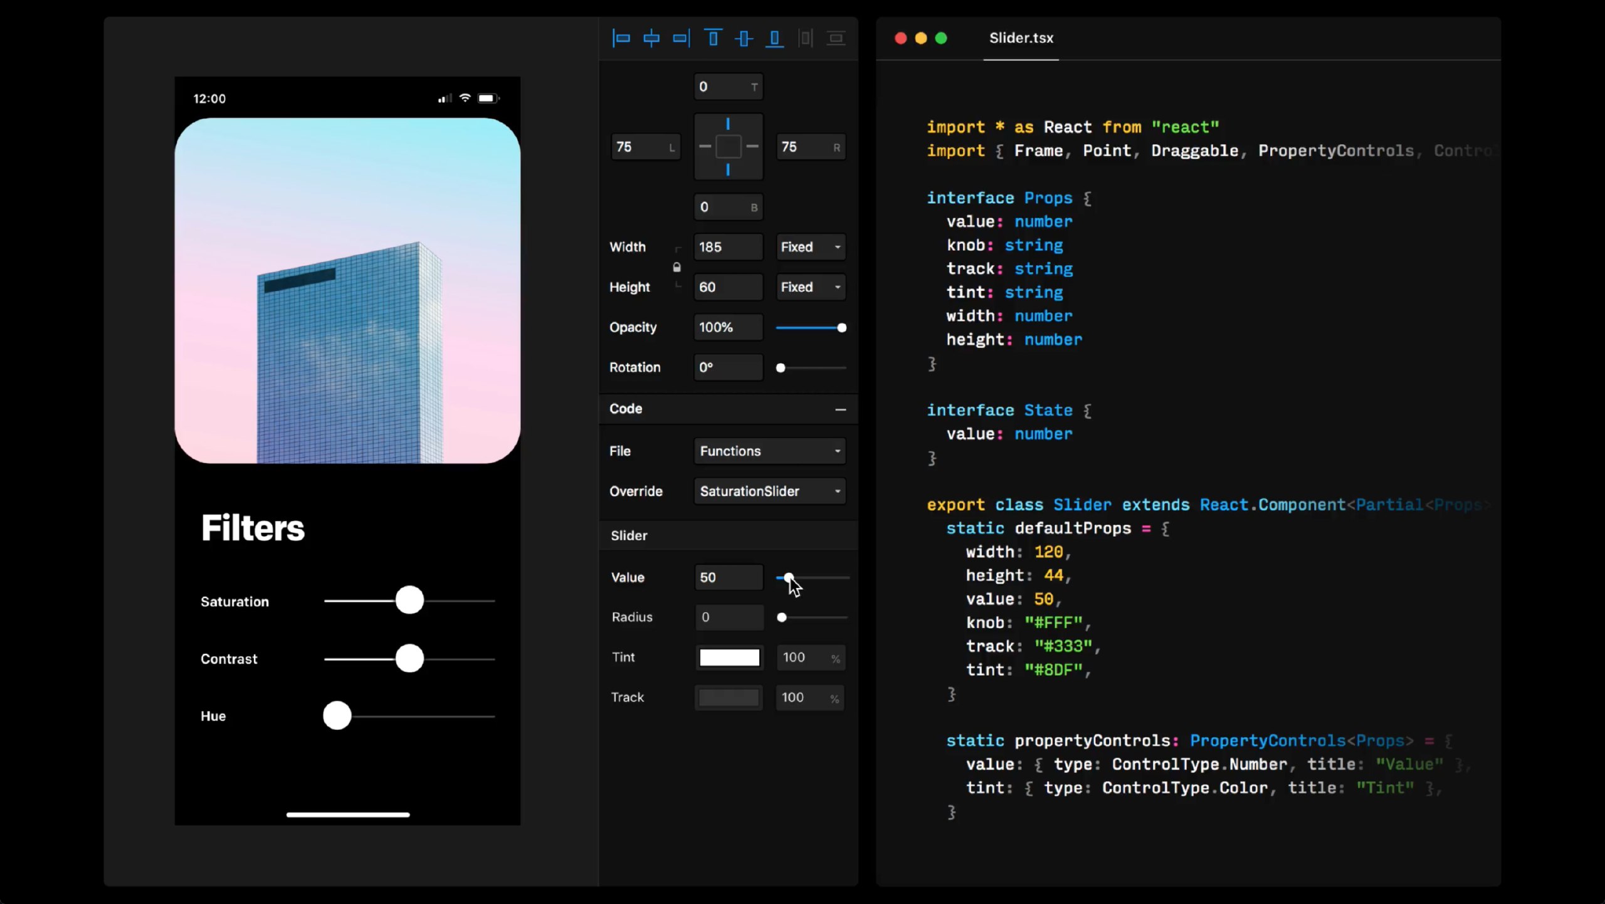Image resolution: width=1605 pixels, height=904 pixels.
Task: Toggle the aspect ratio lock icon
Action: (x=677, y=267)
